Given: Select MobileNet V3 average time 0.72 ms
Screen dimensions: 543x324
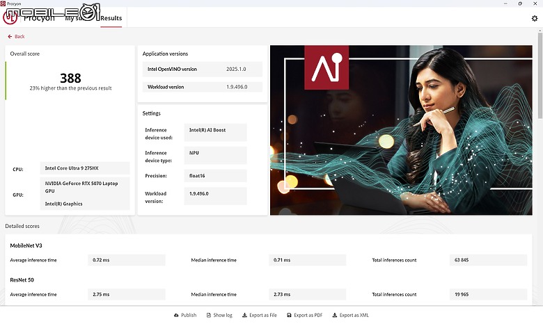Looking at the screenshot, I should 127,260.
